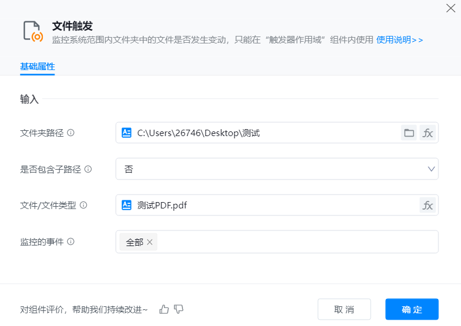461x326 pixels.
Task: Open the 使用说明 help link
Action: coord(399,39)
